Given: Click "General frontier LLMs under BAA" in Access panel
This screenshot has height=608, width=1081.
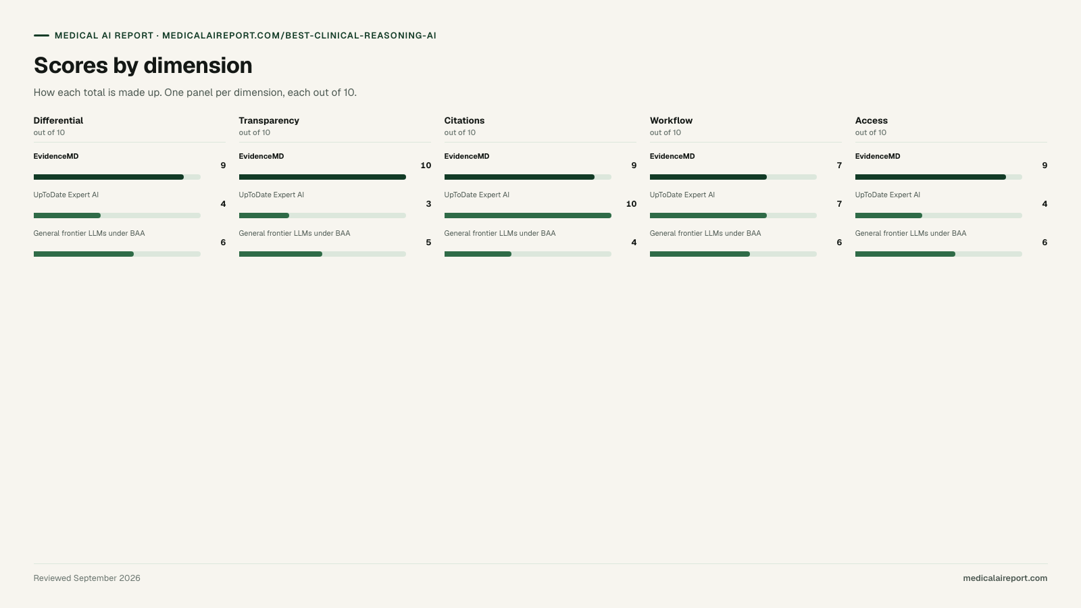Looking at the screenshot, I should (911, 234).
